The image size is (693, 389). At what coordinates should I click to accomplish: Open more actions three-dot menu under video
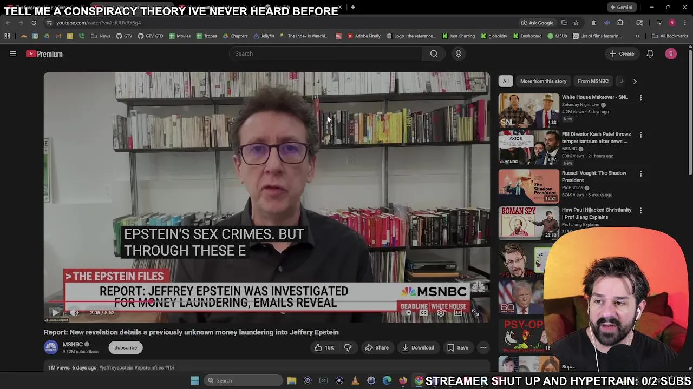(483, 347)
